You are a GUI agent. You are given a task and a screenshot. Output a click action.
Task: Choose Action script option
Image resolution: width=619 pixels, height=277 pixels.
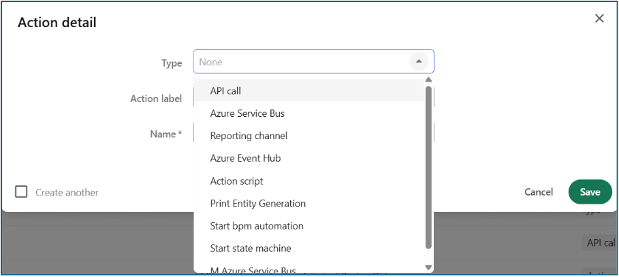236,181
